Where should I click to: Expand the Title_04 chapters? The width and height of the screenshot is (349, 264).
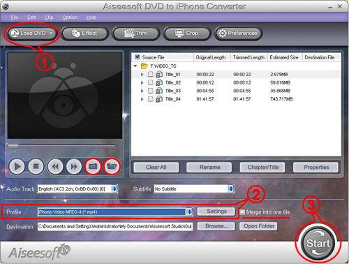[x=142, y=99]
